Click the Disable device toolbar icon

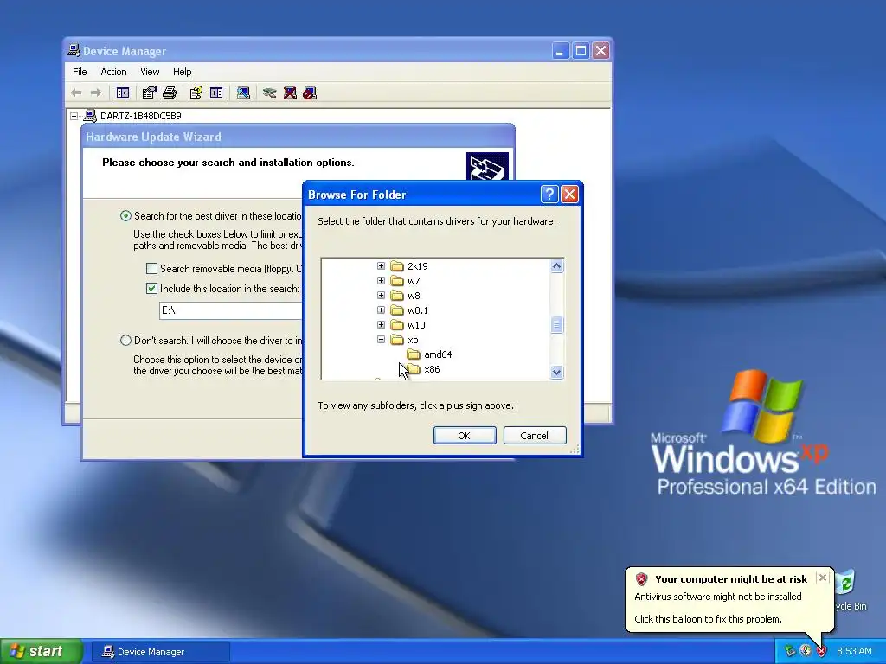click(x=310, y=93)
